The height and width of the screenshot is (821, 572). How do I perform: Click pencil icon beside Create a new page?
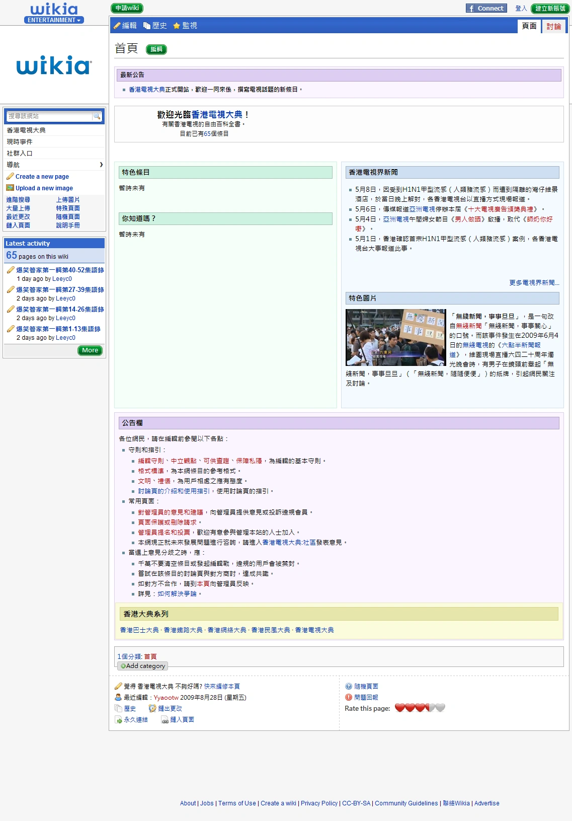point(10,177)
